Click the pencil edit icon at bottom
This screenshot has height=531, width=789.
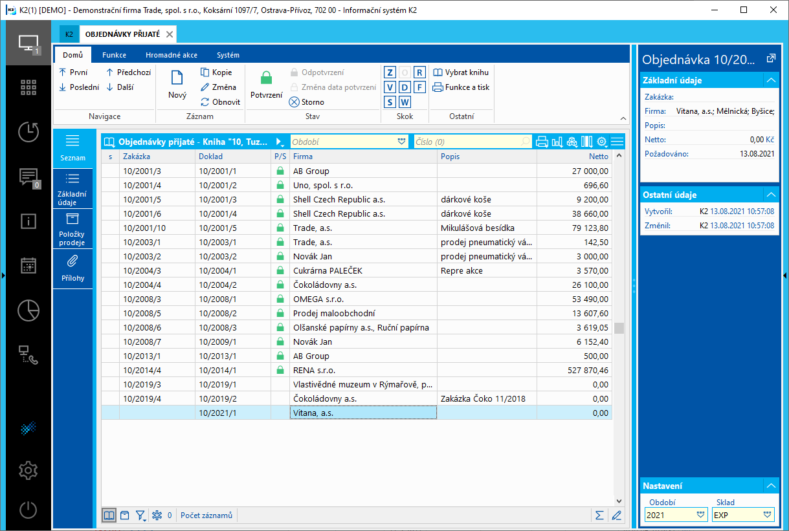[616, 515]
